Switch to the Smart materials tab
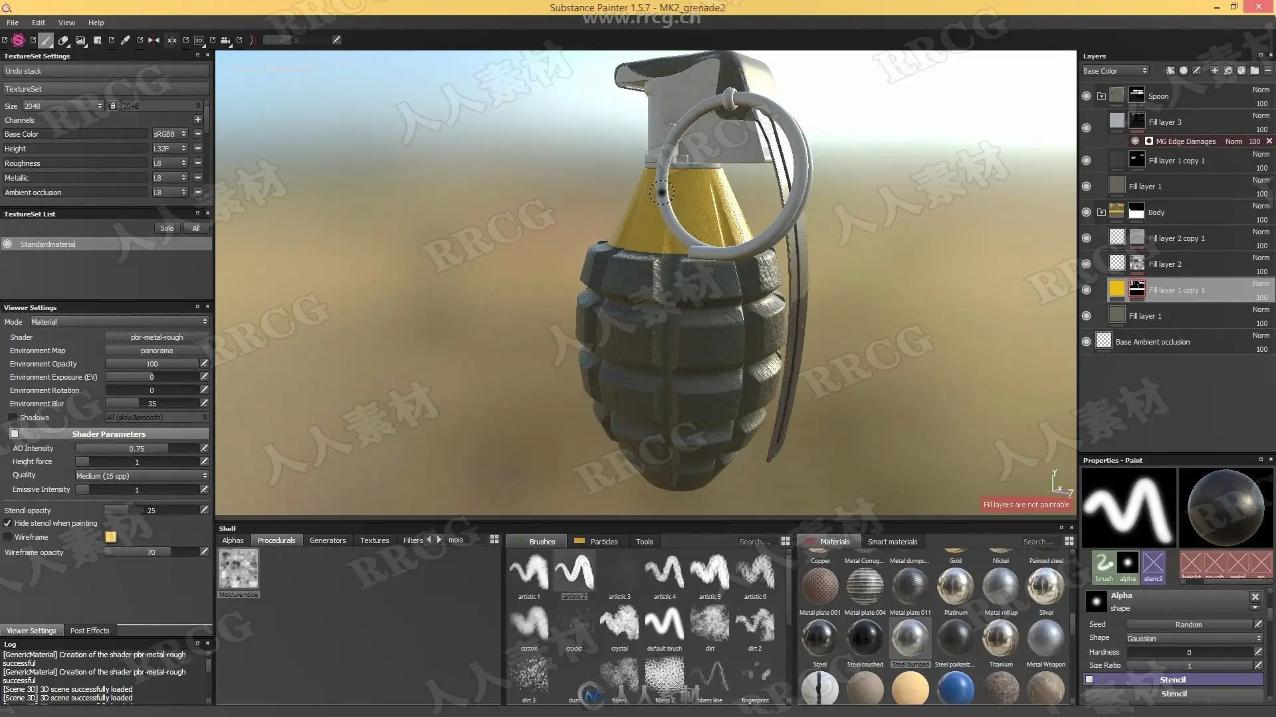The height and width of the screenshot is (717, 1276). [x=892, y=542]
